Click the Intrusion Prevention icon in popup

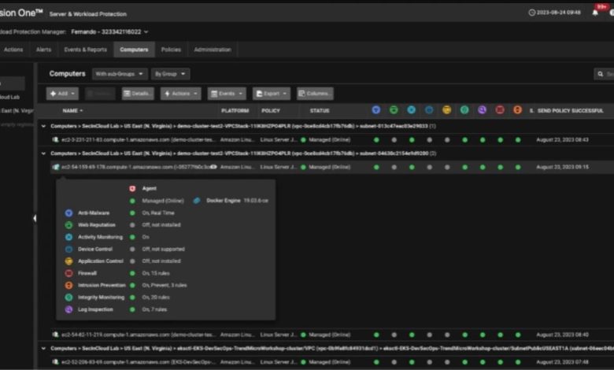[x=69, y=286]
